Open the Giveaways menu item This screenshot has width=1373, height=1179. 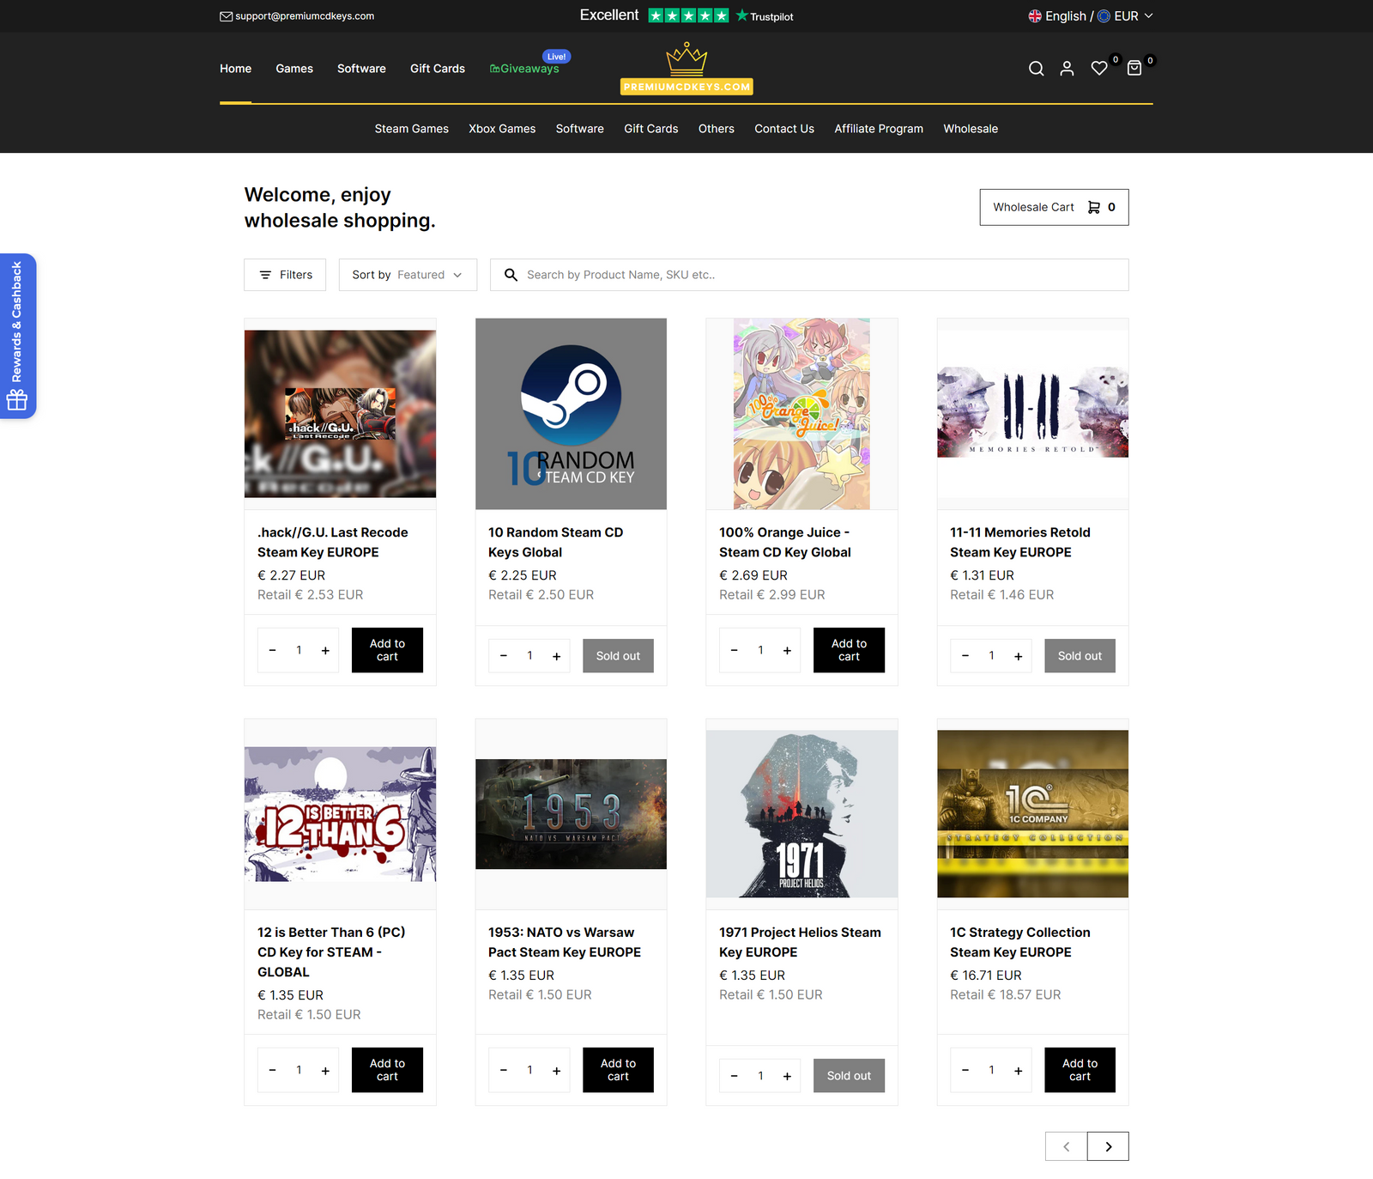click(x=524, y=69)
